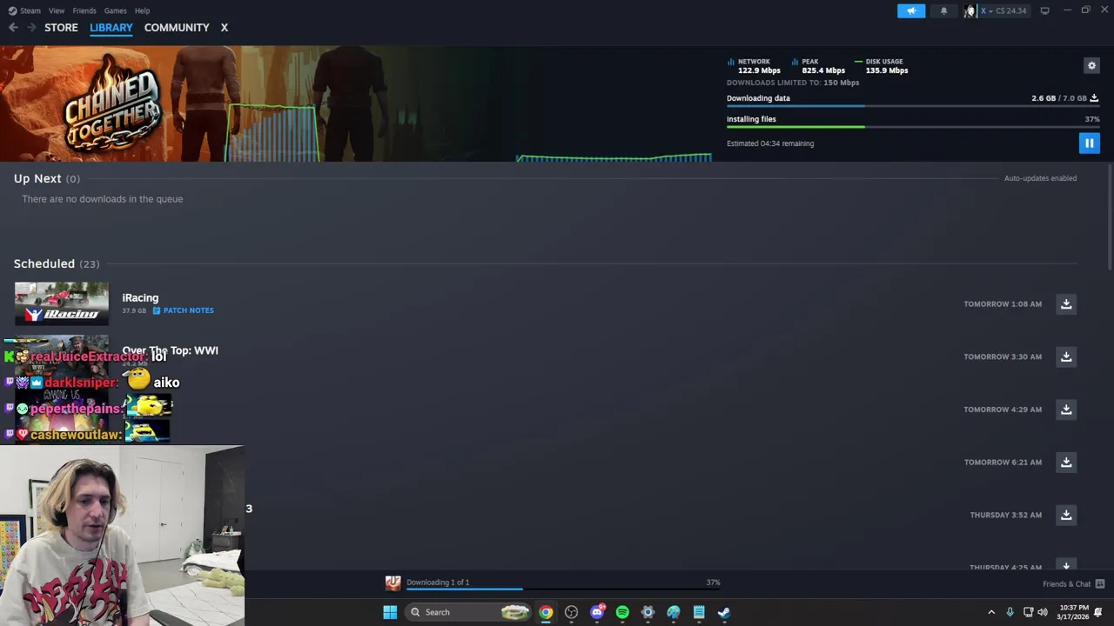1114x626 pixels.
Task: Click 'Downloads limited to: 150 Mbps' text
Action: 793,83
